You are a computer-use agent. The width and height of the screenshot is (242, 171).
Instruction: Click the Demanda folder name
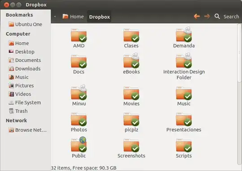click(184, 46)
